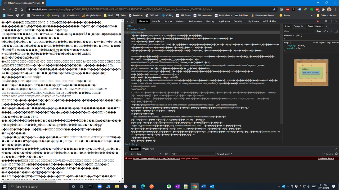The height and width of the screenshot is (190, 339).
Task: Open Word from the taskbar
Action: point(203,187)
